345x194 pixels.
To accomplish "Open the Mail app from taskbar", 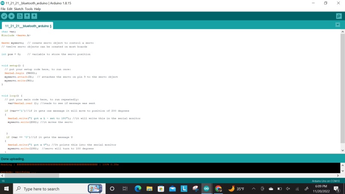I will pyautogui.click(x=172, y=189).
